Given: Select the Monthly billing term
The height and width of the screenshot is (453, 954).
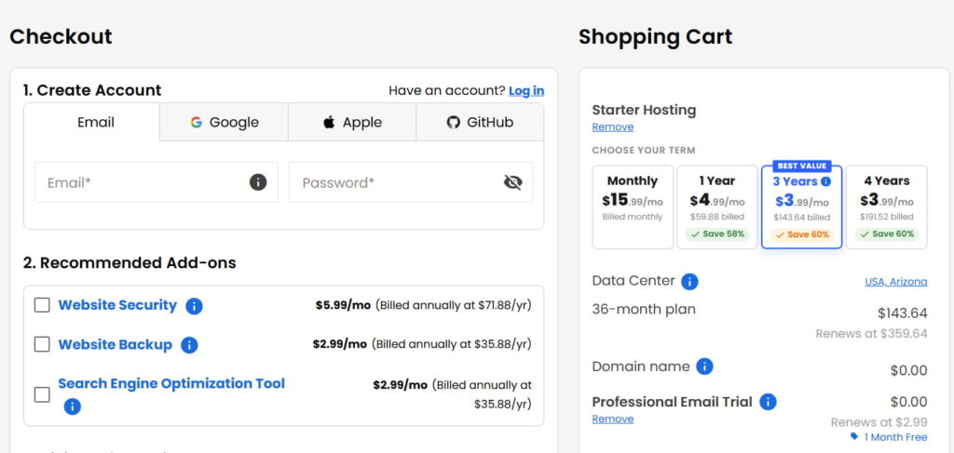Looking at the screenshot, I should pyautogui.click(x=633, y=207).
